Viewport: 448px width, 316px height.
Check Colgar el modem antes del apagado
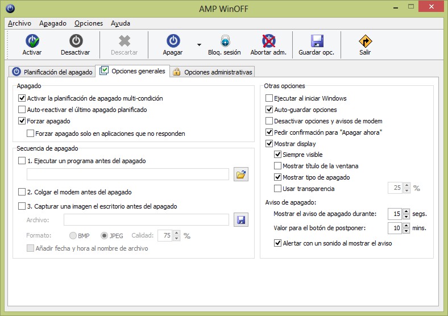coord(22,192)
